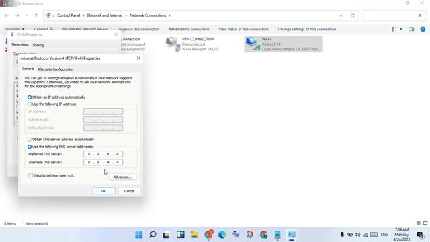
Task: Click Diagnose this connection
Action: (138, 29)
